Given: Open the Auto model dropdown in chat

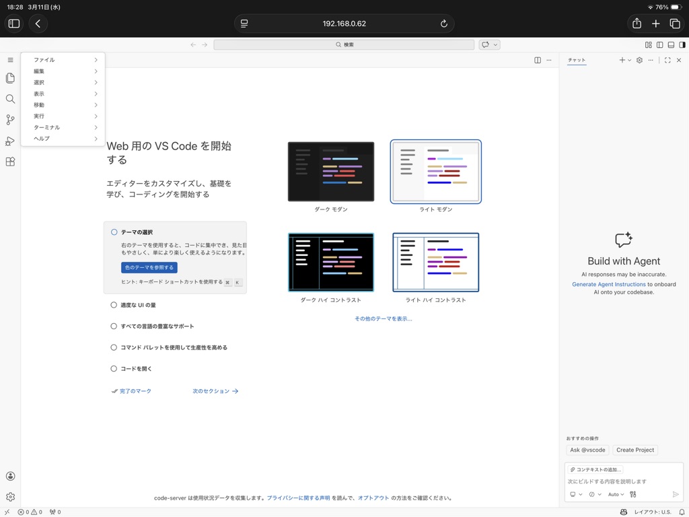Looking at the screenshot, I should [616, 494].
